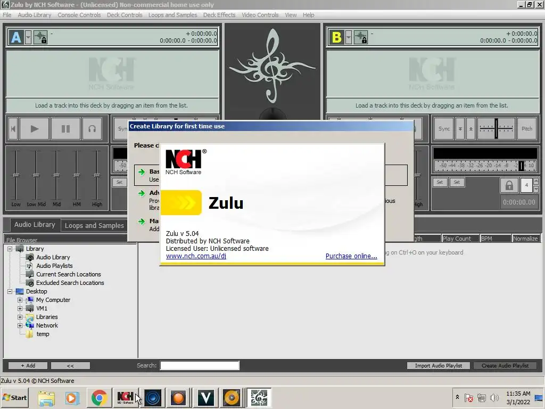Click Deck A Low EQ slider
This screenshot has width=545, height=409.
16,176
